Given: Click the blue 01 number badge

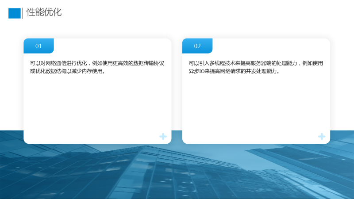Looking at the screenshot, I should click(x=38, y=46).
